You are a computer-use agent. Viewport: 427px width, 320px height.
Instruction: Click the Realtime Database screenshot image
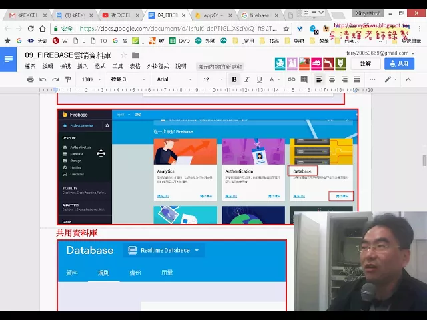pos(172,275)
